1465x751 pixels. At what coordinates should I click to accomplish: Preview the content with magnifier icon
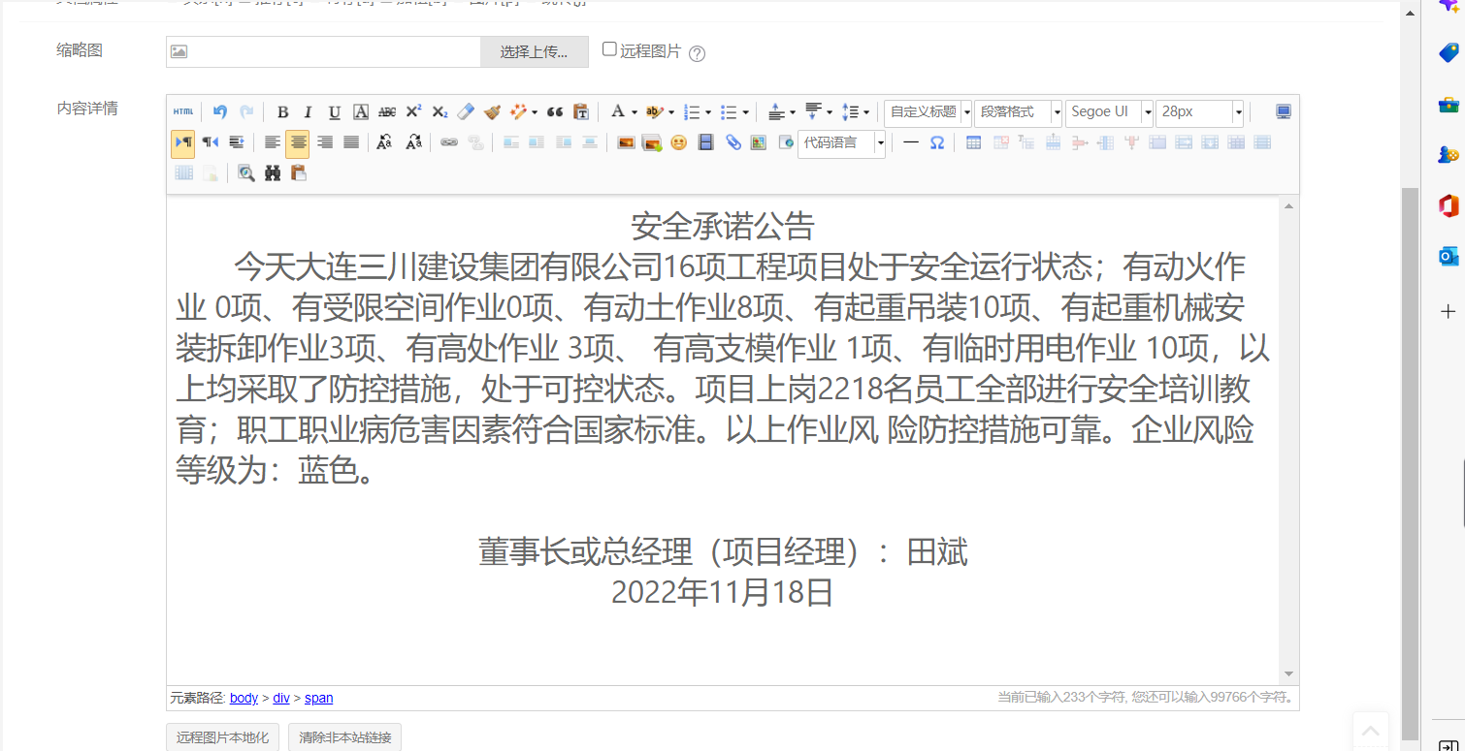pos(246,172)
